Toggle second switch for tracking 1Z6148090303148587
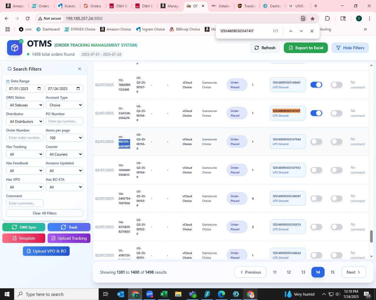The width and height of the screenshot is (376, 300). point(337,198)
